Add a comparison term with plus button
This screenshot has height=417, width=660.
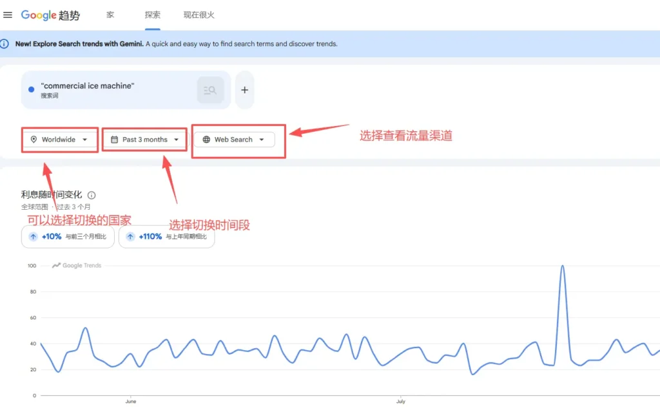[244, 90]
